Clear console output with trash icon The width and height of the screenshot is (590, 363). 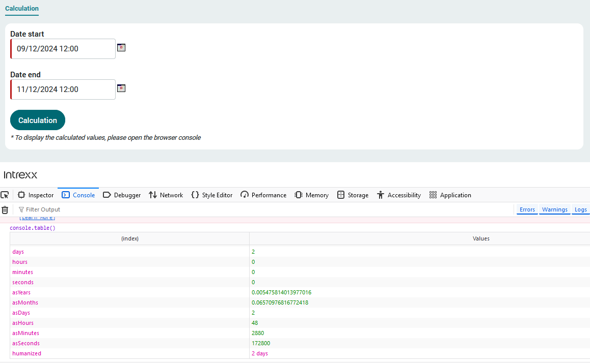5,210
